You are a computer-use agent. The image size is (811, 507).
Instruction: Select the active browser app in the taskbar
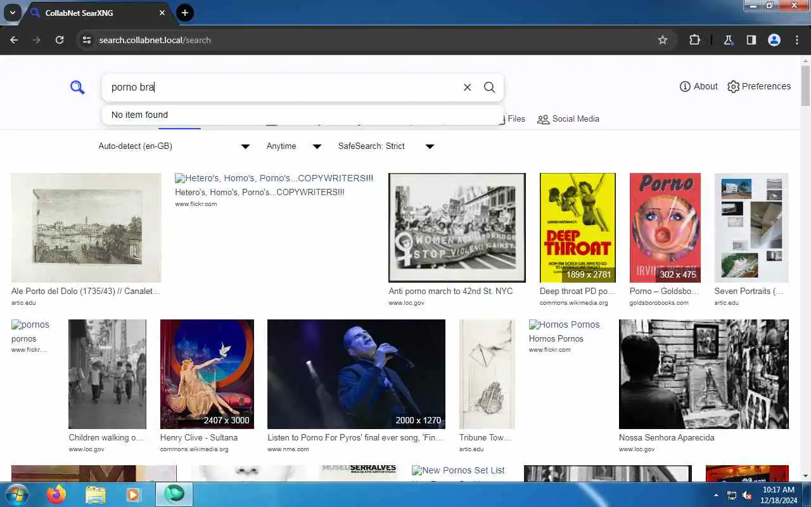pos(174,494)
